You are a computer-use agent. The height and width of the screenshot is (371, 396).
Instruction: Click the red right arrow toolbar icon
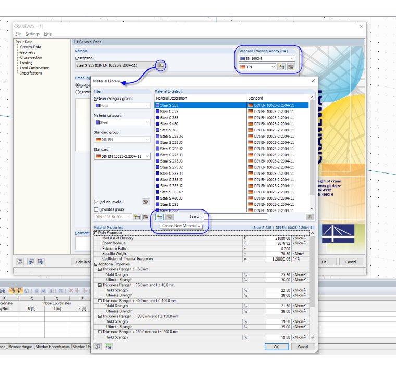(84, 291)
